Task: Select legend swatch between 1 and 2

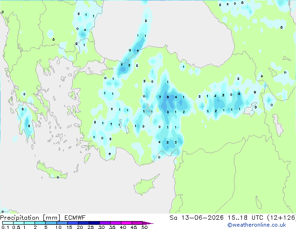Action: [x=29, y=223]
